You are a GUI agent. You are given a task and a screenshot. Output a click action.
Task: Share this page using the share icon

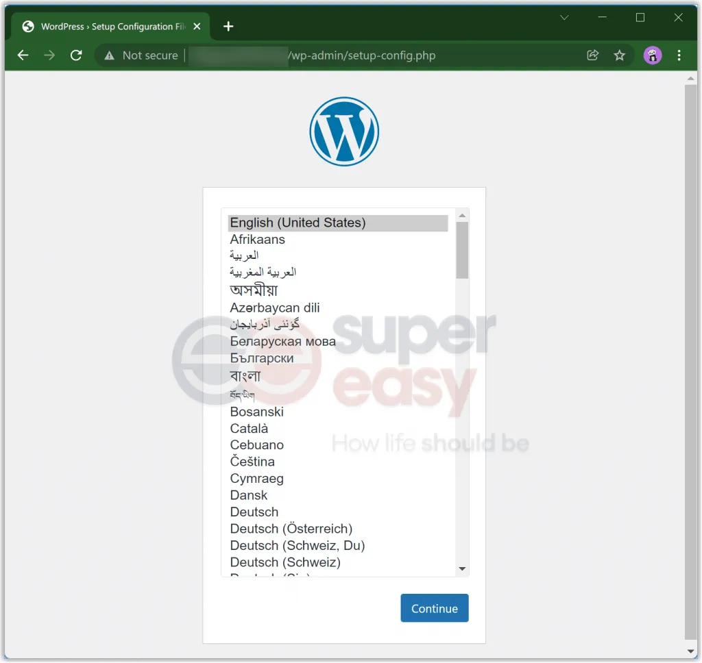[x=592, y=55]
